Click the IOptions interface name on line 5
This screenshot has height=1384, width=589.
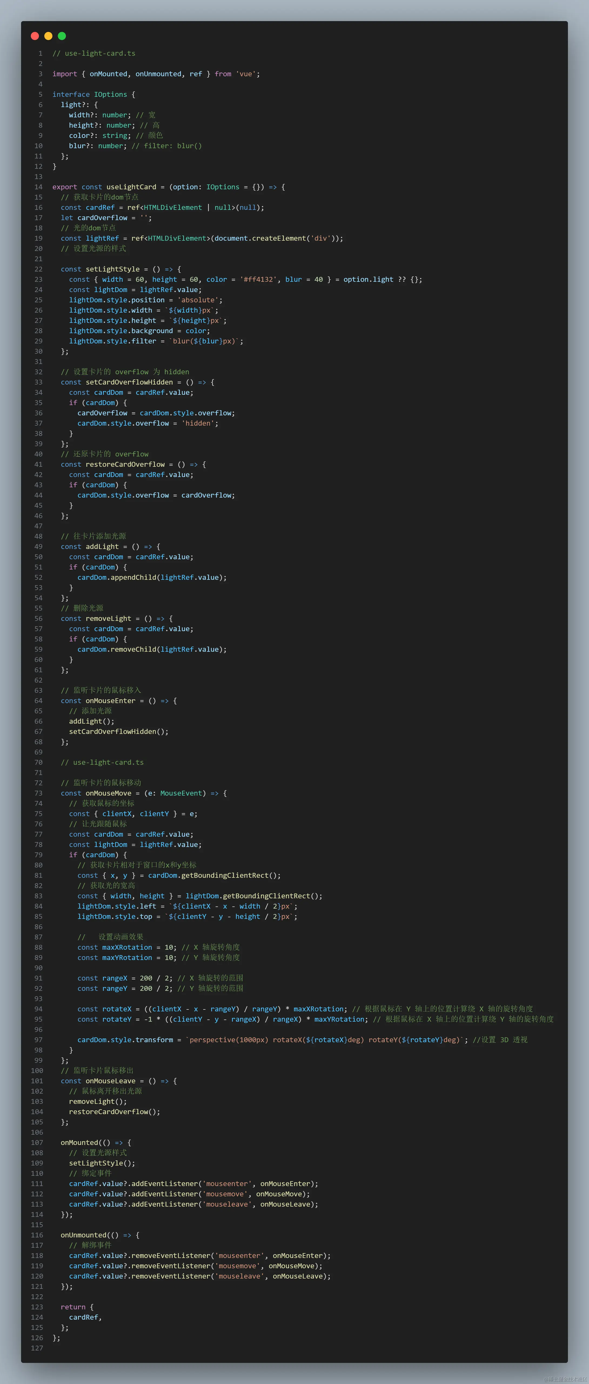click(x=111, y=95)
